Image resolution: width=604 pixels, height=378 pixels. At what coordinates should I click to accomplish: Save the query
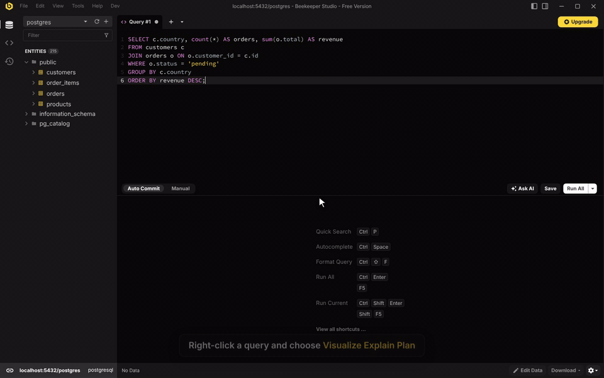(550, 188)
